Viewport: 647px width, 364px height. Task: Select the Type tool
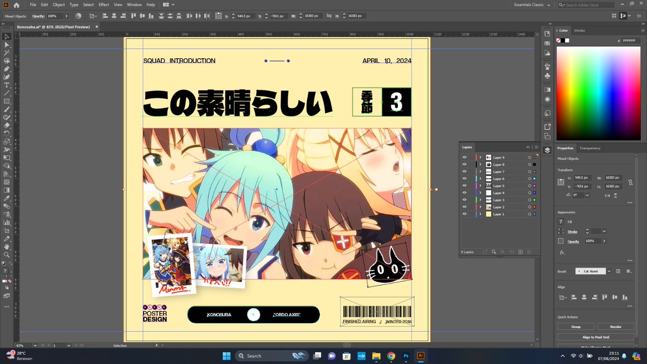point(7,85)
